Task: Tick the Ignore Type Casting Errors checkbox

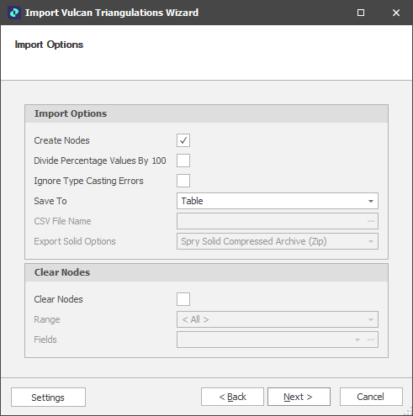Action: tap(183, 181)
